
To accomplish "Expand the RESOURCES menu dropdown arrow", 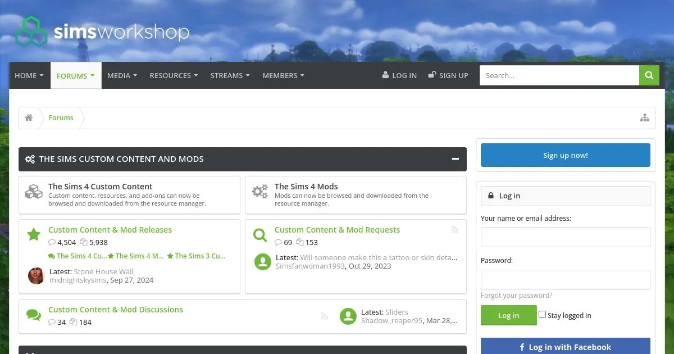I will (195, 75).
